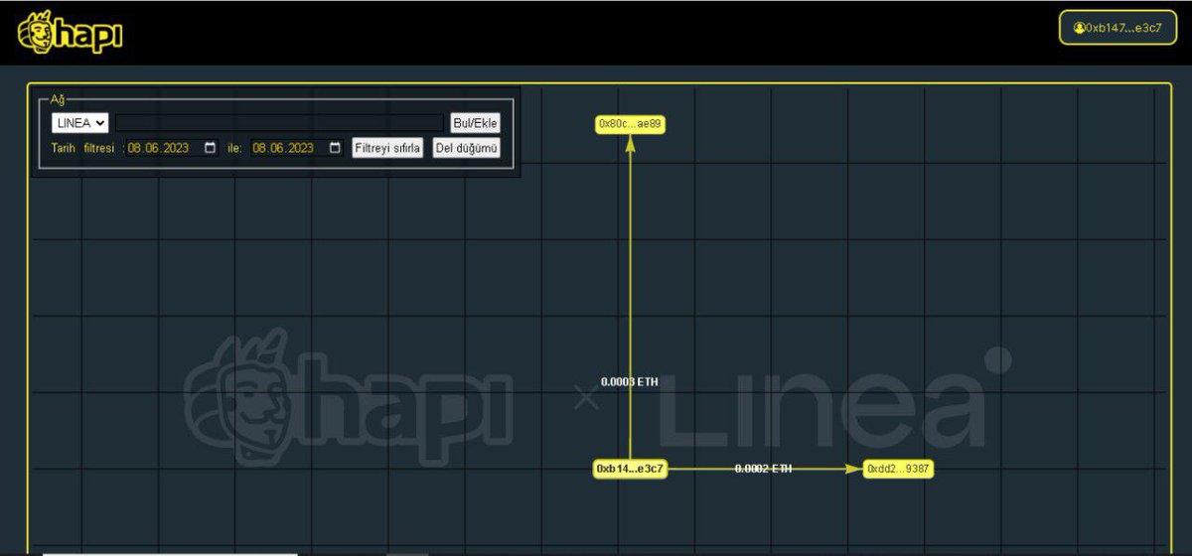Screen dimensions: 1192x556
Task: Click the HAPI logo in the header
Action: (70, 32)
